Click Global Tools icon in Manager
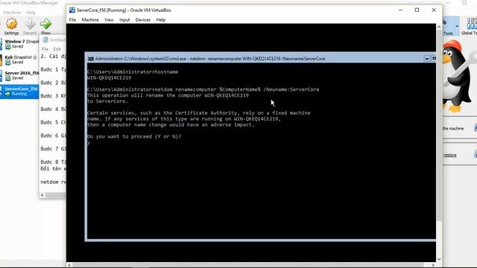Image resolution: width=477 pixels, height=268 pixels. click(x=470, y=26)
